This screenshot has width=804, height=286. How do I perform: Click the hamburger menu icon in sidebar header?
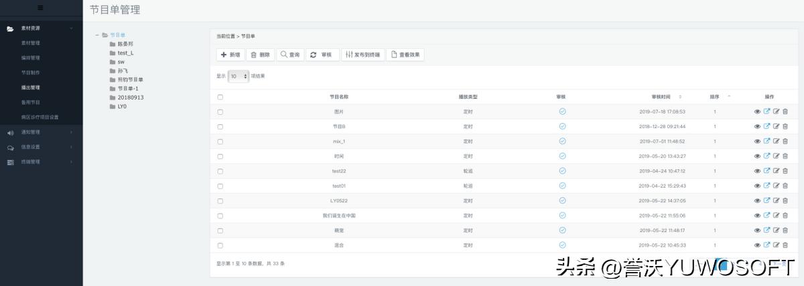(x=41, y=8)
